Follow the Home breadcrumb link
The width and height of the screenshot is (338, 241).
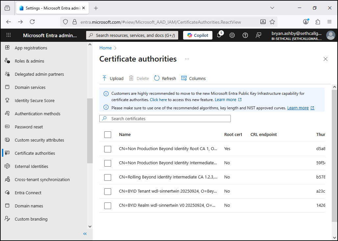pos(106,48)
